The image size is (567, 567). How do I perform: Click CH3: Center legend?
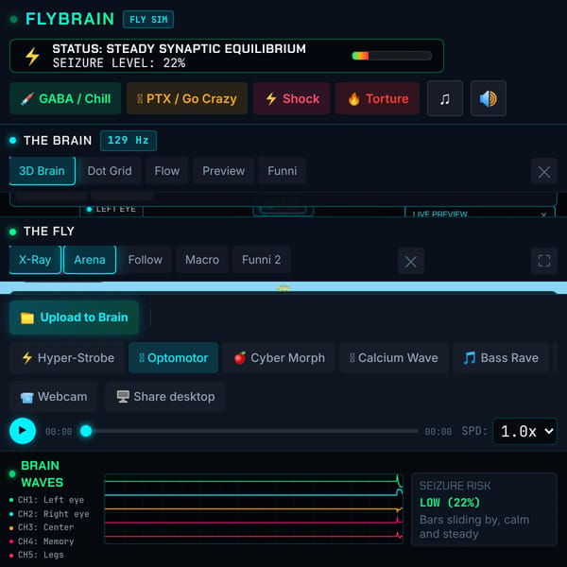click(42, 527)
